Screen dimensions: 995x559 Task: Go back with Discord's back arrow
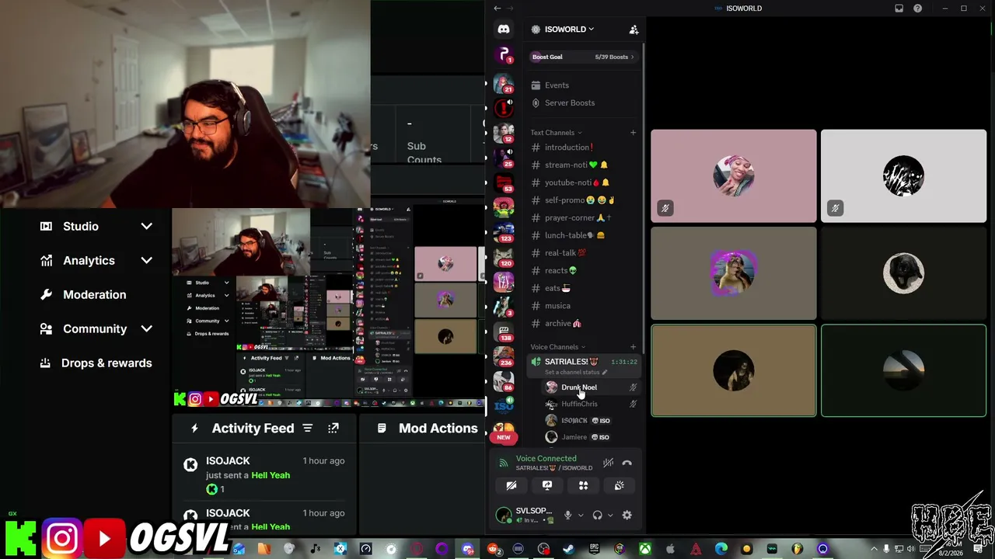point(497,9)
